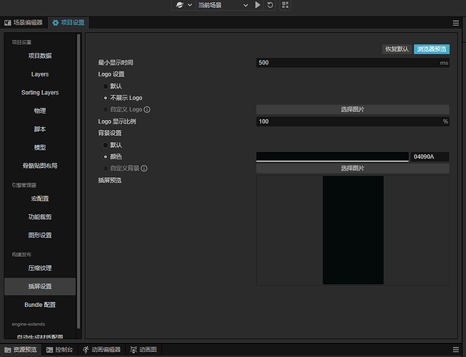The width and height of the screenshot is (466, 357).
Task: Switch to the 控制台 tab
Action: click(59, 350)
